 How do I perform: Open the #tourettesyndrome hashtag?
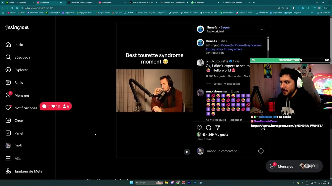tap(248, 45)
